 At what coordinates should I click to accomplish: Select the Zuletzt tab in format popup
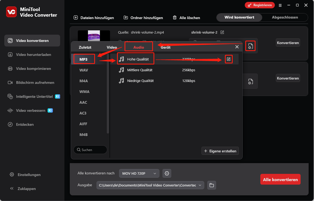85,47
